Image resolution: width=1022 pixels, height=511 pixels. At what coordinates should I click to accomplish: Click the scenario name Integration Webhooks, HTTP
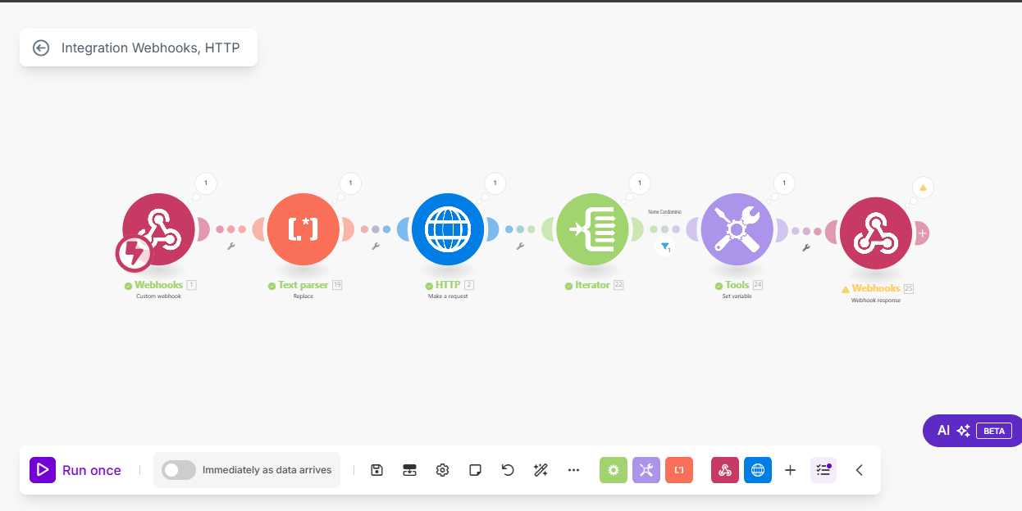pyautogui.click(x=151, y=47)
